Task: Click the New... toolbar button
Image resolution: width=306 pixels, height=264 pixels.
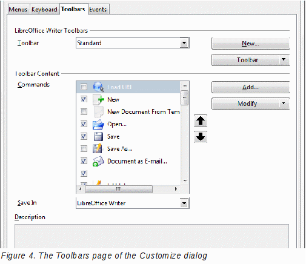Action: tap(250, 44)
